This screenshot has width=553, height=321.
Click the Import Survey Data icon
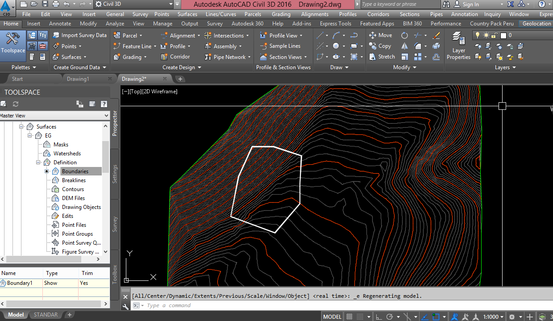point(56,35)
